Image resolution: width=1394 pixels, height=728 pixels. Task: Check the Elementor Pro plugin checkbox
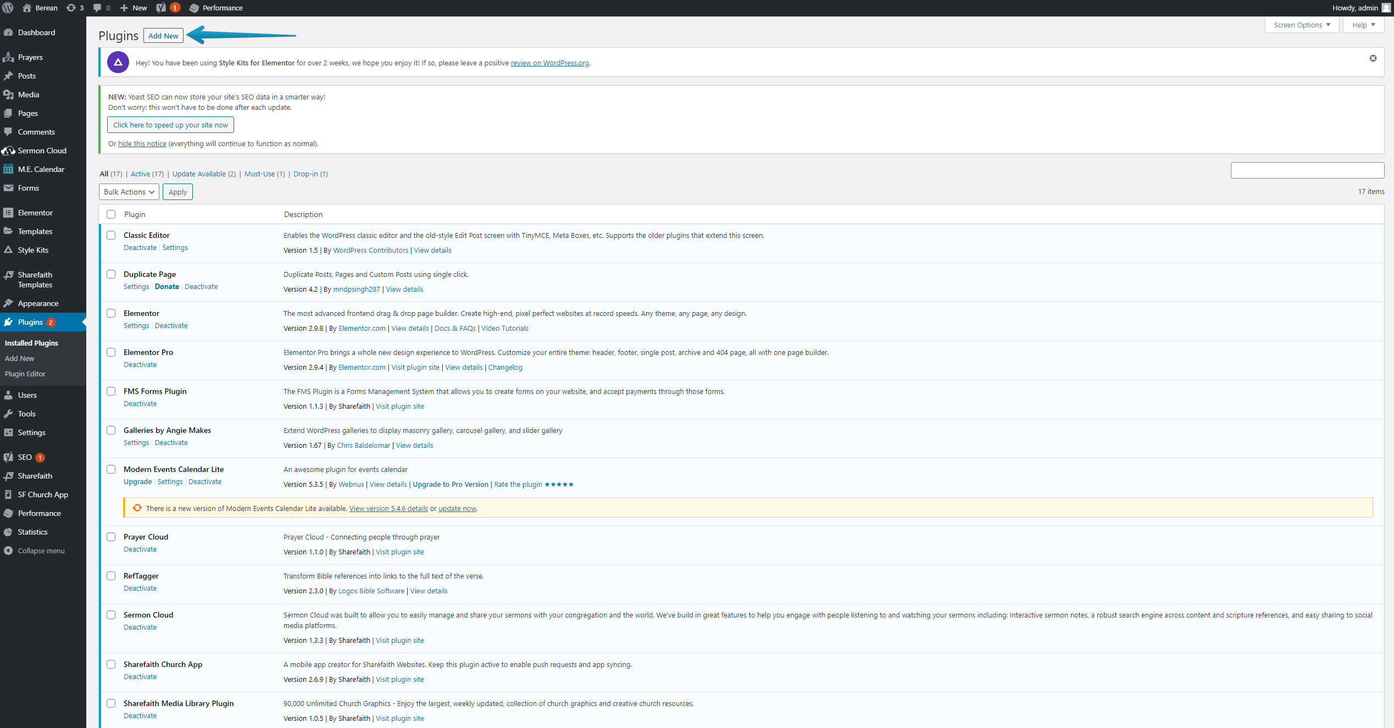[111, 352]
